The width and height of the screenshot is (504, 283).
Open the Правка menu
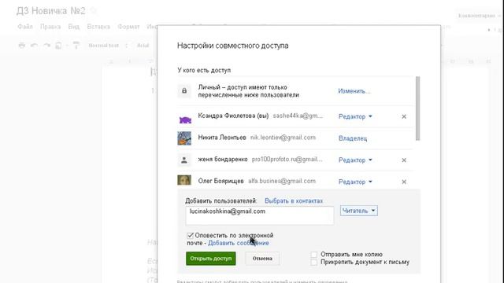pyautogui.click(x=50, y=27)
